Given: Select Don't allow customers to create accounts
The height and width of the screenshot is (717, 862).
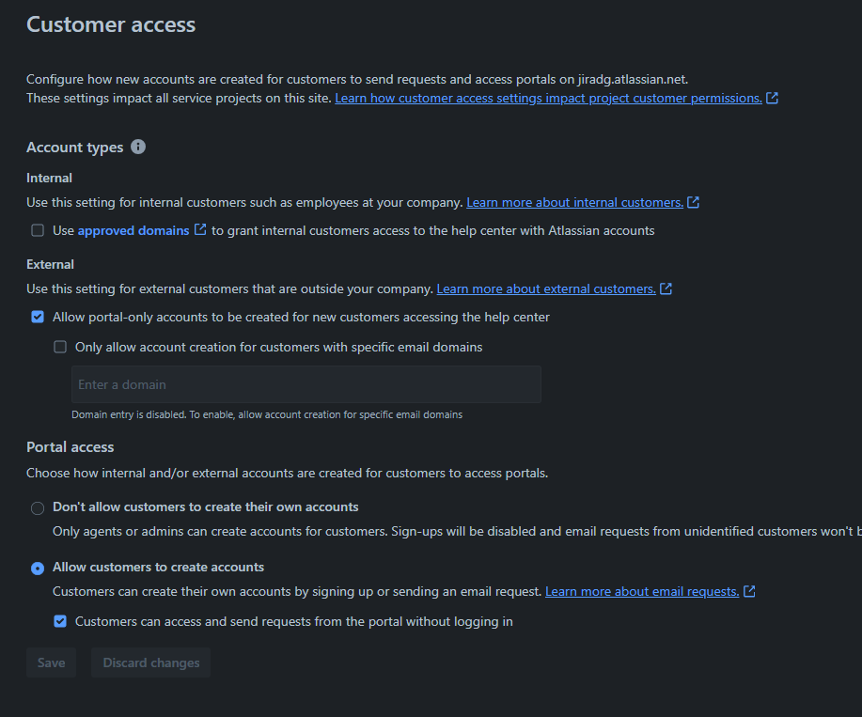Looking at the screenshot, I should [38, 508].
